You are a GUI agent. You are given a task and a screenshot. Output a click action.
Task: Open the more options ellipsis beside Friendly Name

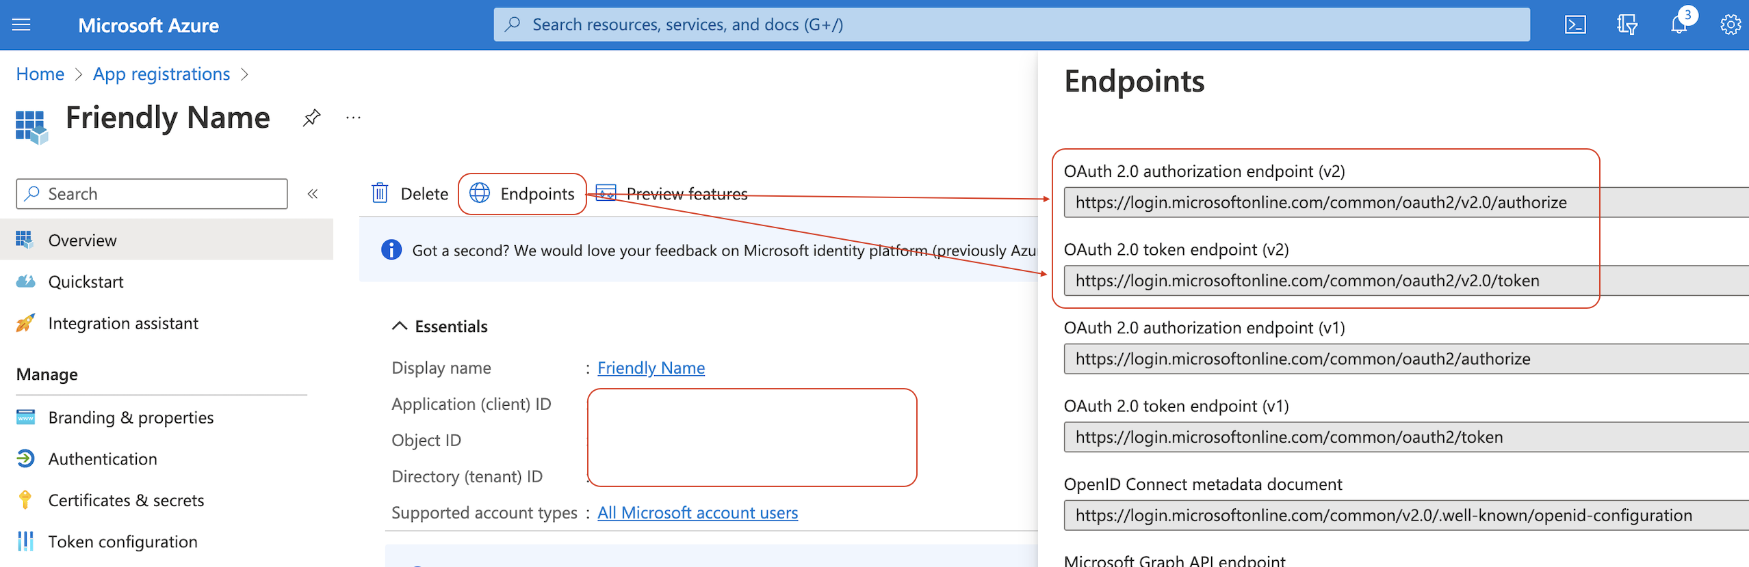tap(353, 117)
